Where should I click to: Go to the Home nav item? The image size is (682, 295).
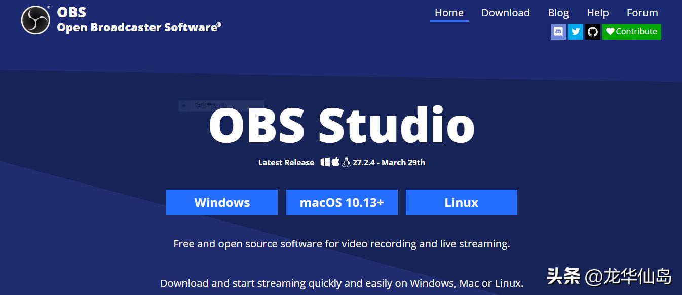pyautogui.click(x=449, y=13)
